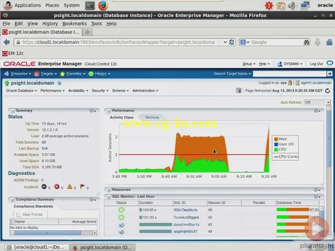Screen dimensions: 335x251
Task: Click info icon beside psight.localdomain
Action: coord(60,83)
